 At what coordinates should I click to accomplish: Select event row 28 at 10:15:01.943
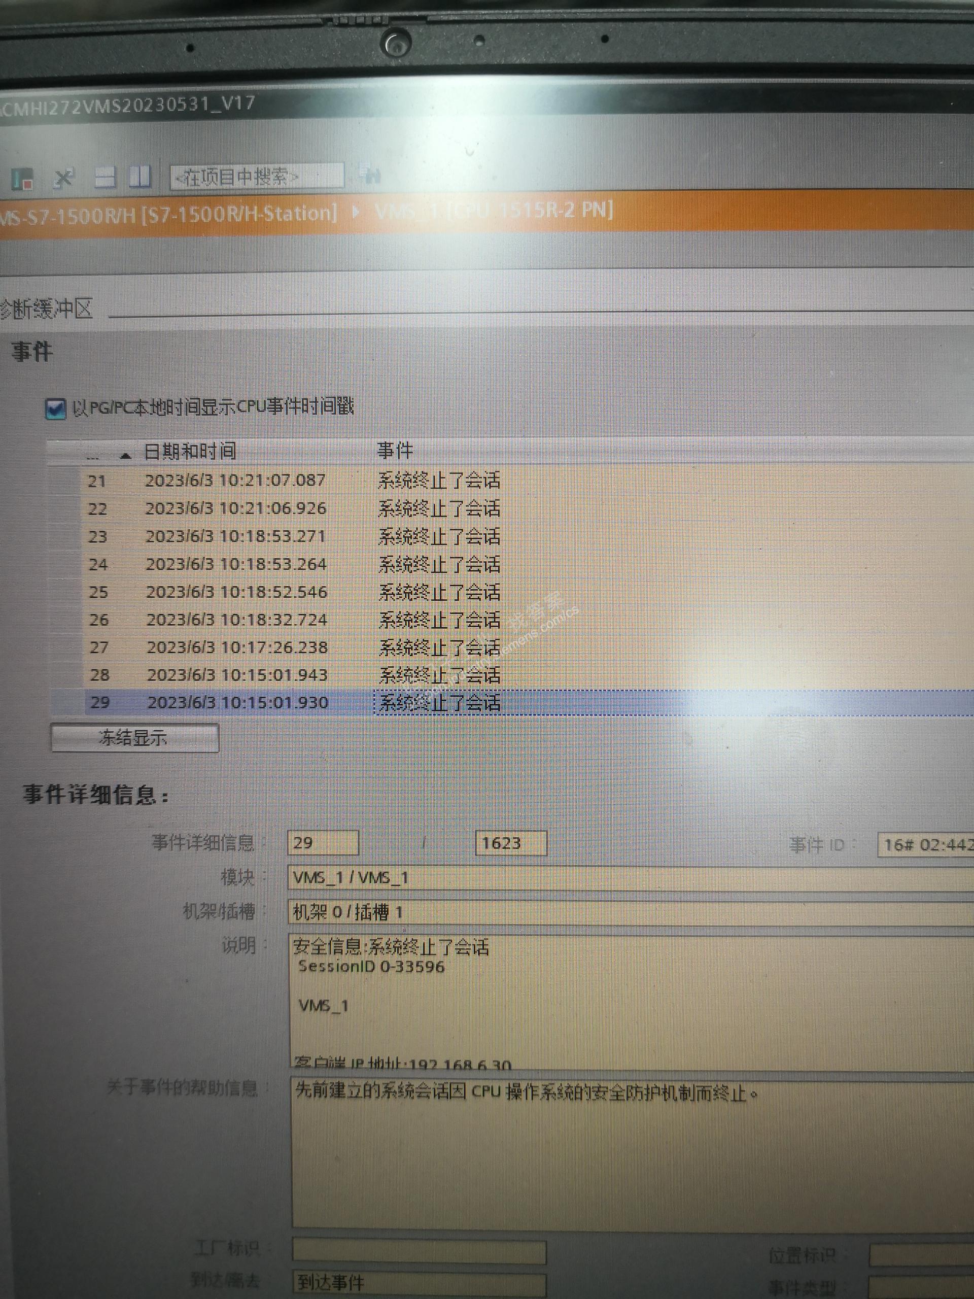pyautogui.click(x=236, y=675)
